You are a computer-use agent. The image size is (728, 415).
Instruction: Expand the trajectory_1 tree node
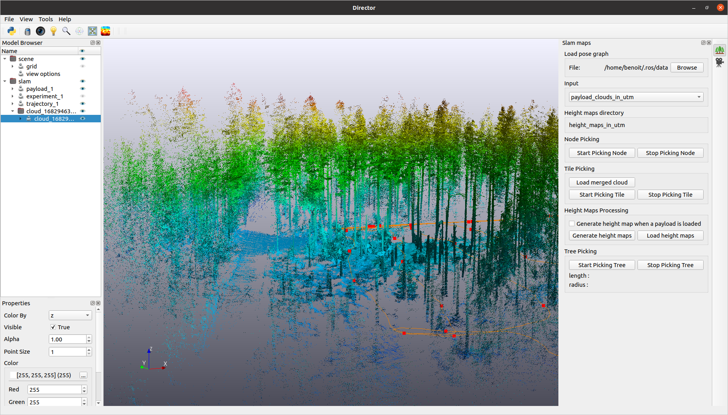pos(13,103)
